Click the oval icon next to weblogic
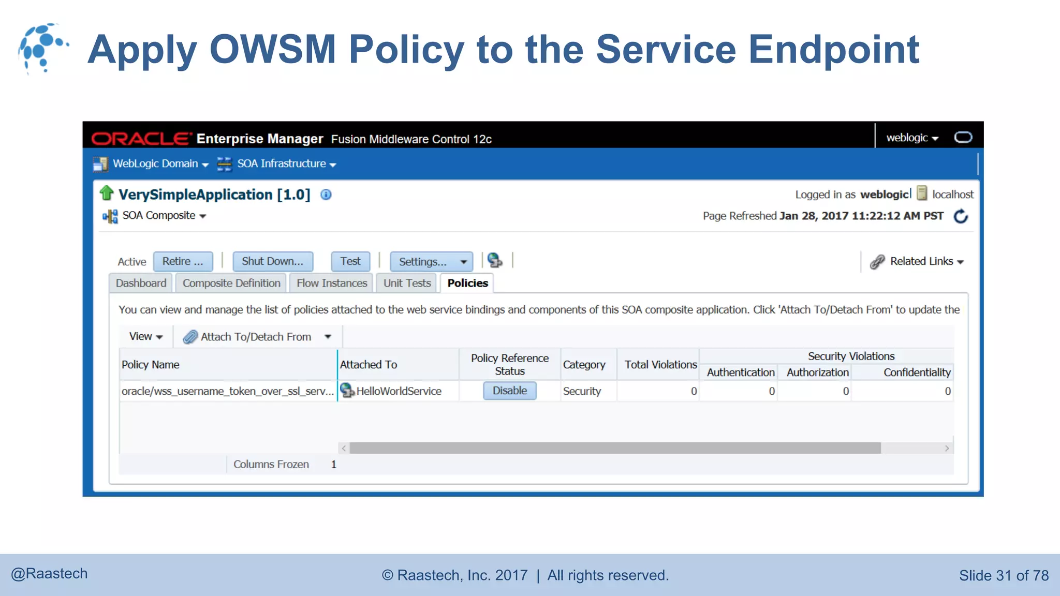The height and width of the screenshot is (596, 1060). (963, 137)
